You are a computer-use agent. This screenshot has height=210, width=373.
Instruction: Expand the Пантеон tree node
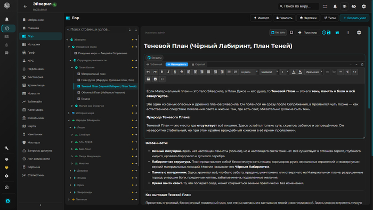(x=69, y=199)
